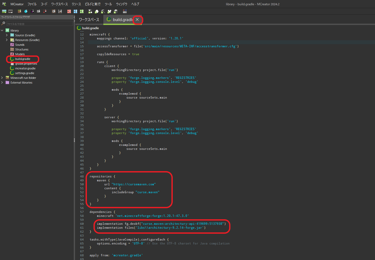Screen dimensions: 375x260
Task: Expand the Source (Gradle) folder
Action: [x=7, y=35]
